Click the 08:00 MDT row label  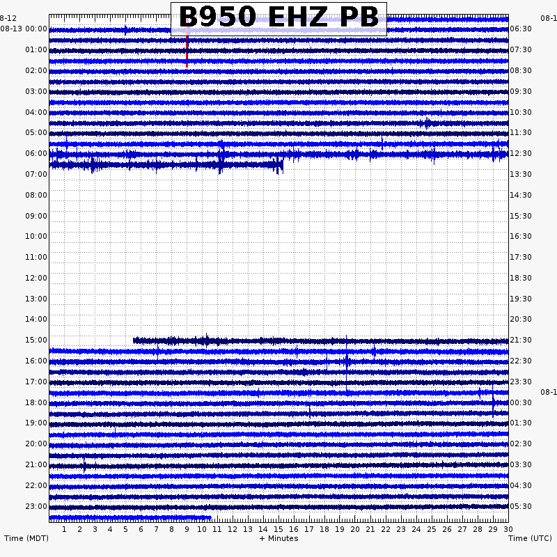(x=36, y=196)
